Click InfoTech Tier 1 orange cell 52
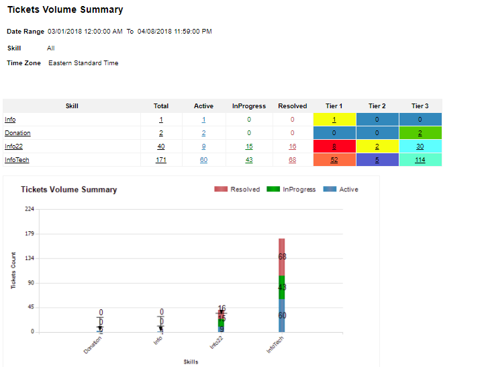The image size is (486, 367). pyautogui.click(x=334, y=159)
